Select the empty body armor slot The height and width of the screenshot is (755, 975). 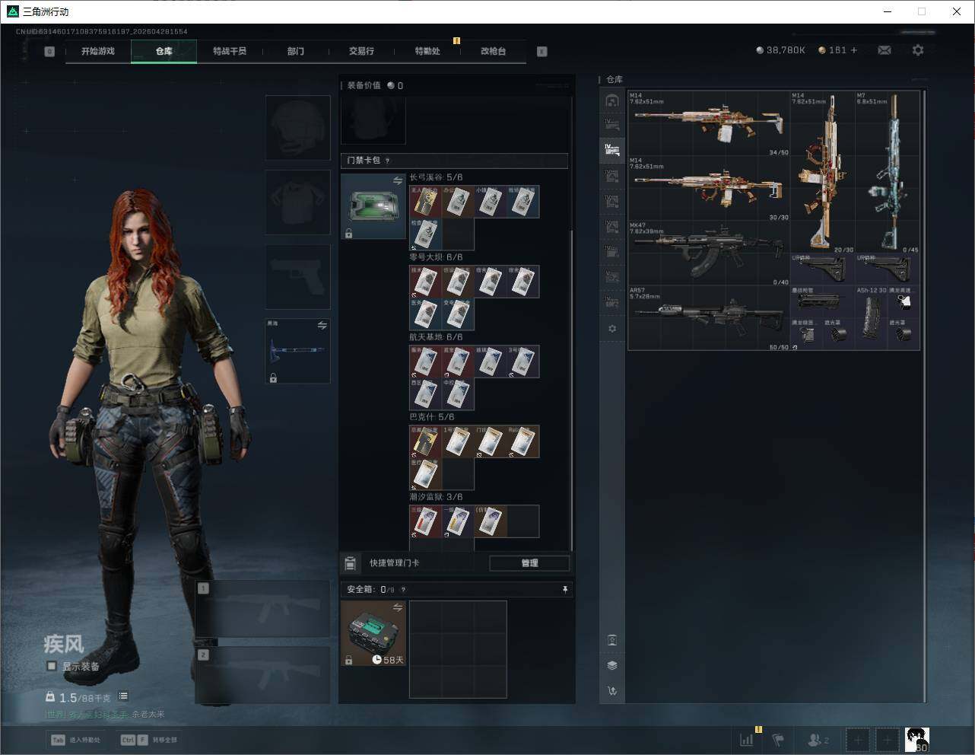coord(297,202)
